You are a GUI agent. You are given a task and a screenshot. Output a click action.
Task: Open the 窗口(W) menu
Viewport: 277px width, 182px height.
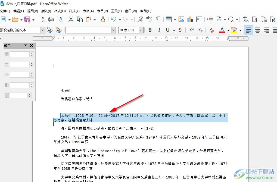(131, 11)
